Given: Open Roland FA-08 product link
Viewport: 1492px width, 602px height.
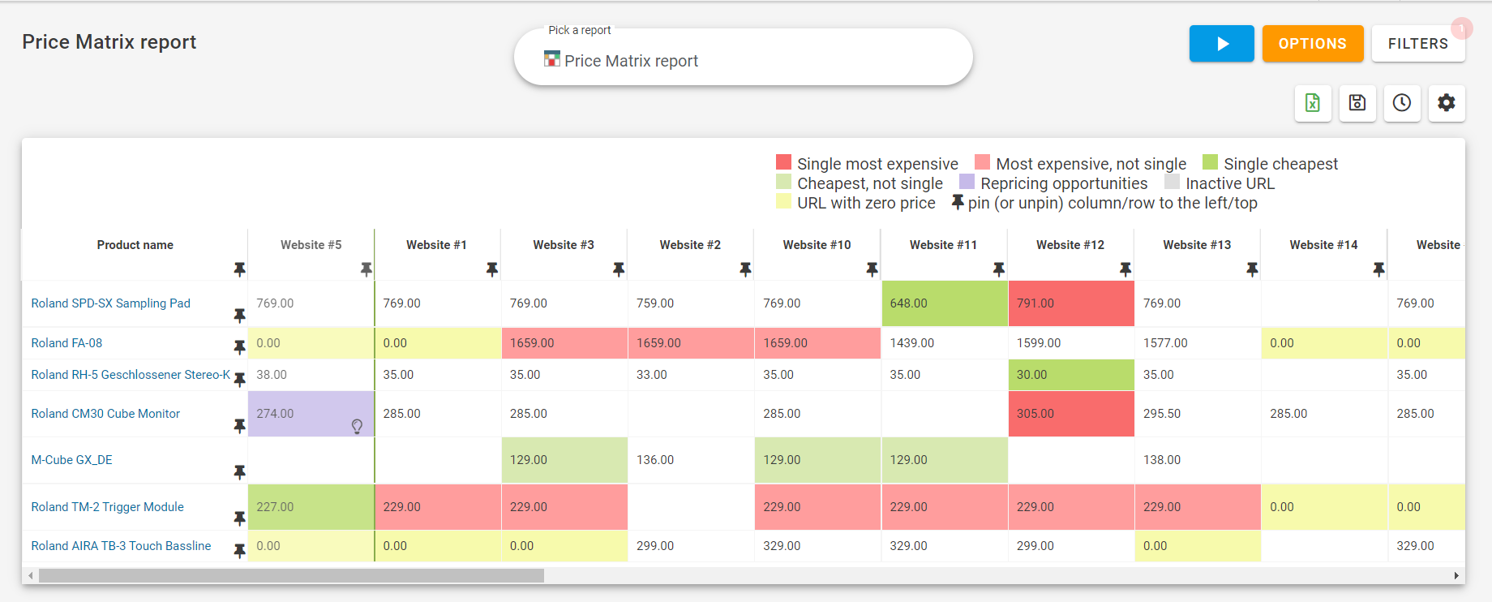Looking at the screenshot, I should point(66,343).
